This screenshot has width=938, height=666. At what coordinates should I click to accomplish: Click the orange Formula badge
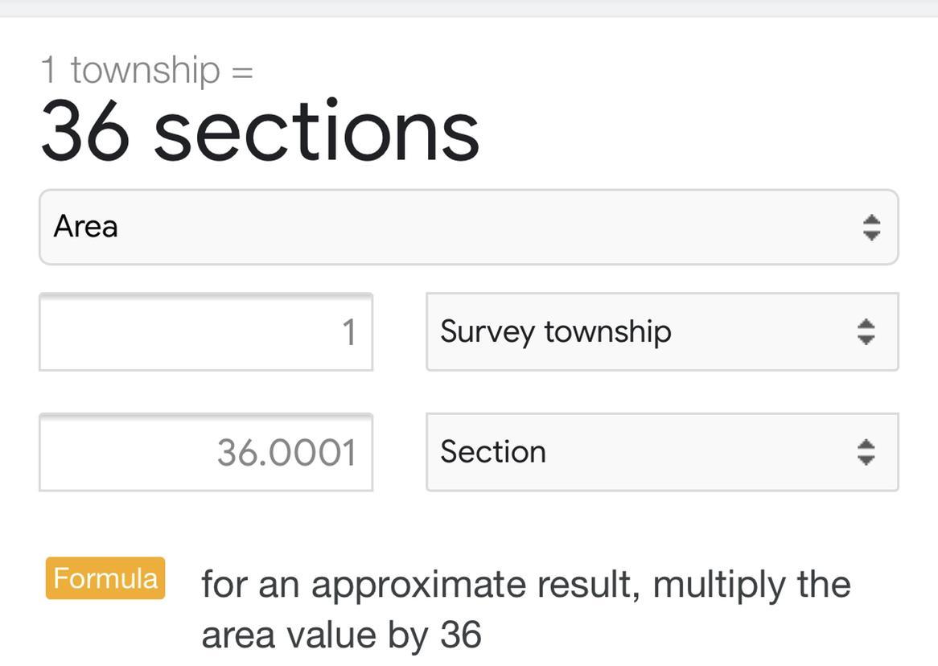click(105, 578)
